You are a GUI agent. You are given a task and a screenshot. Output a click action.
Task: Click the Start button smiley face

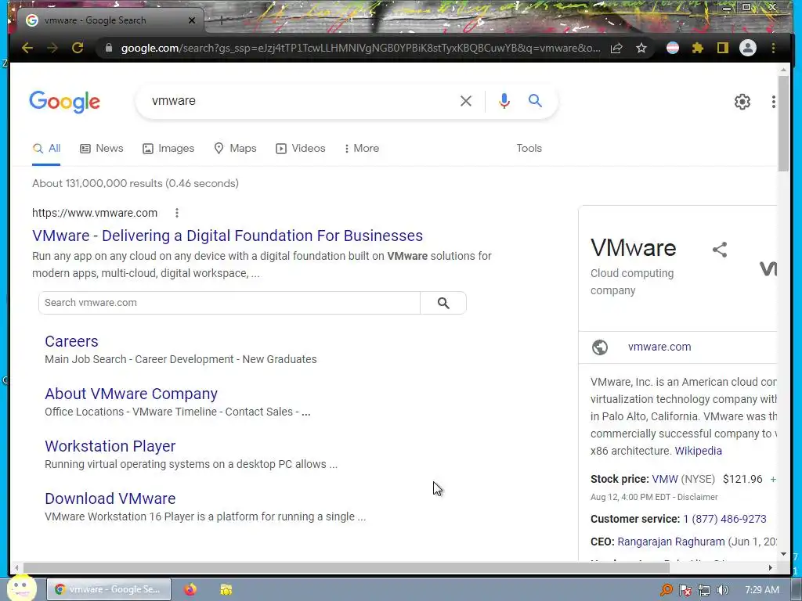point(21,588)
